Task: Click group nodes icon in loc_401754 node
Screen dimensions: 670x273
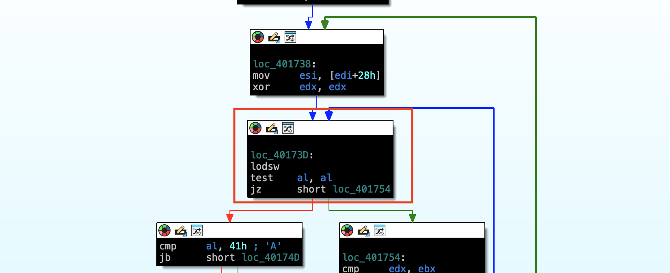Action: [380, 231]
